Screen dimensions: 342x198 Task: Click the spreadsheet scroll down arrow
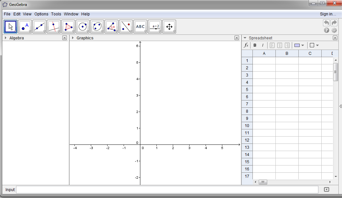335,177
